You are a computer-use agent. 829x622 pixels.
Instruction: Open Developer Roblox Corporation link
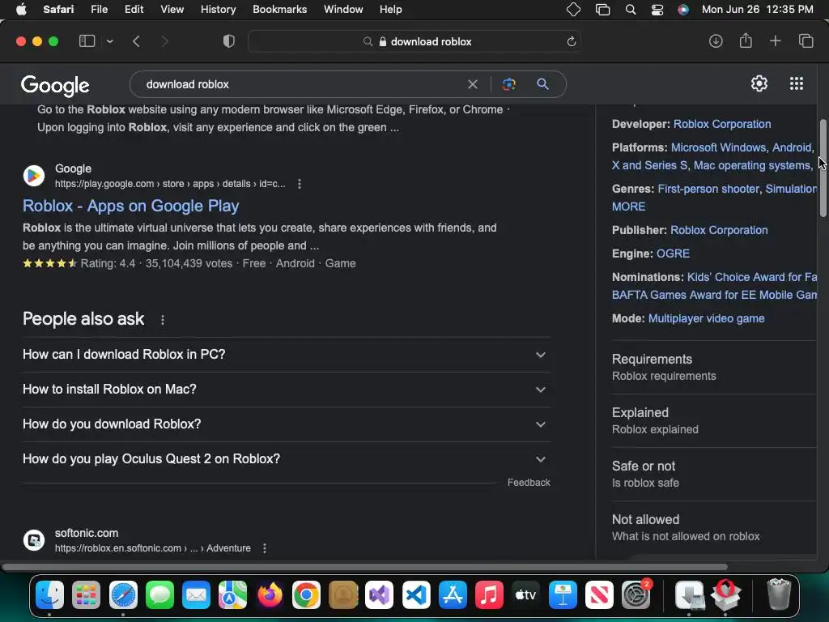click(x=721, y=124)
